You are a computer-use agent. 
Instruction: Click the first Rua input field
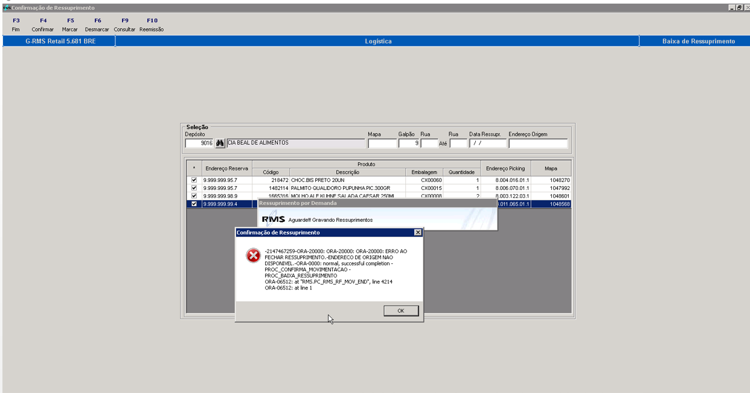tap(429, 143)
